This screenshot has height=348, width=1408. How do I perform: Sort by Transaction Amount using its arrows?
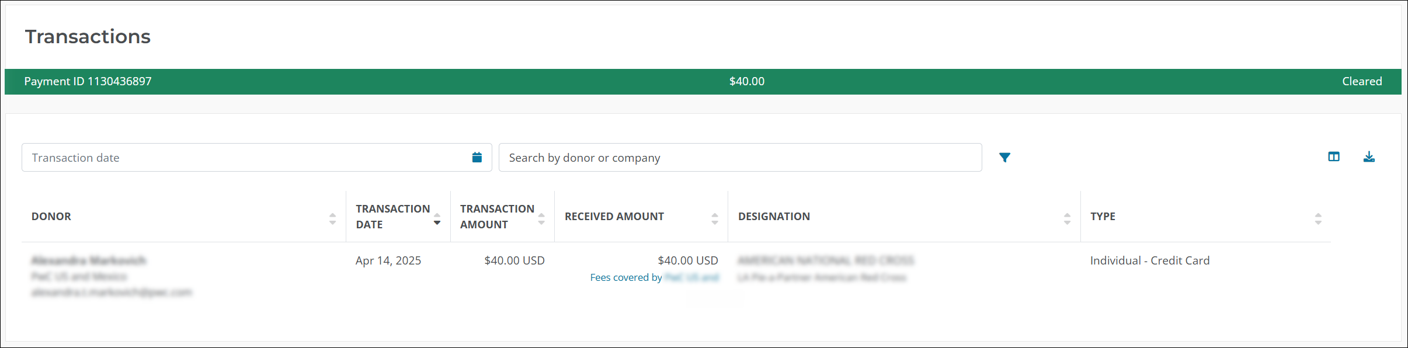pos(541,219)
